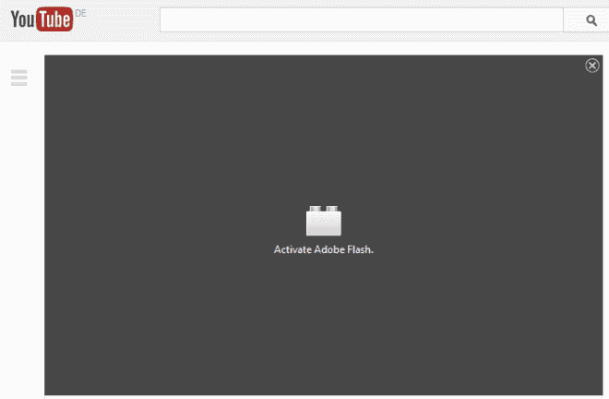The width and height of the screenshot is (609, 399).
Task: Click the magnifying glass search icon
Action: click(591, 20)
